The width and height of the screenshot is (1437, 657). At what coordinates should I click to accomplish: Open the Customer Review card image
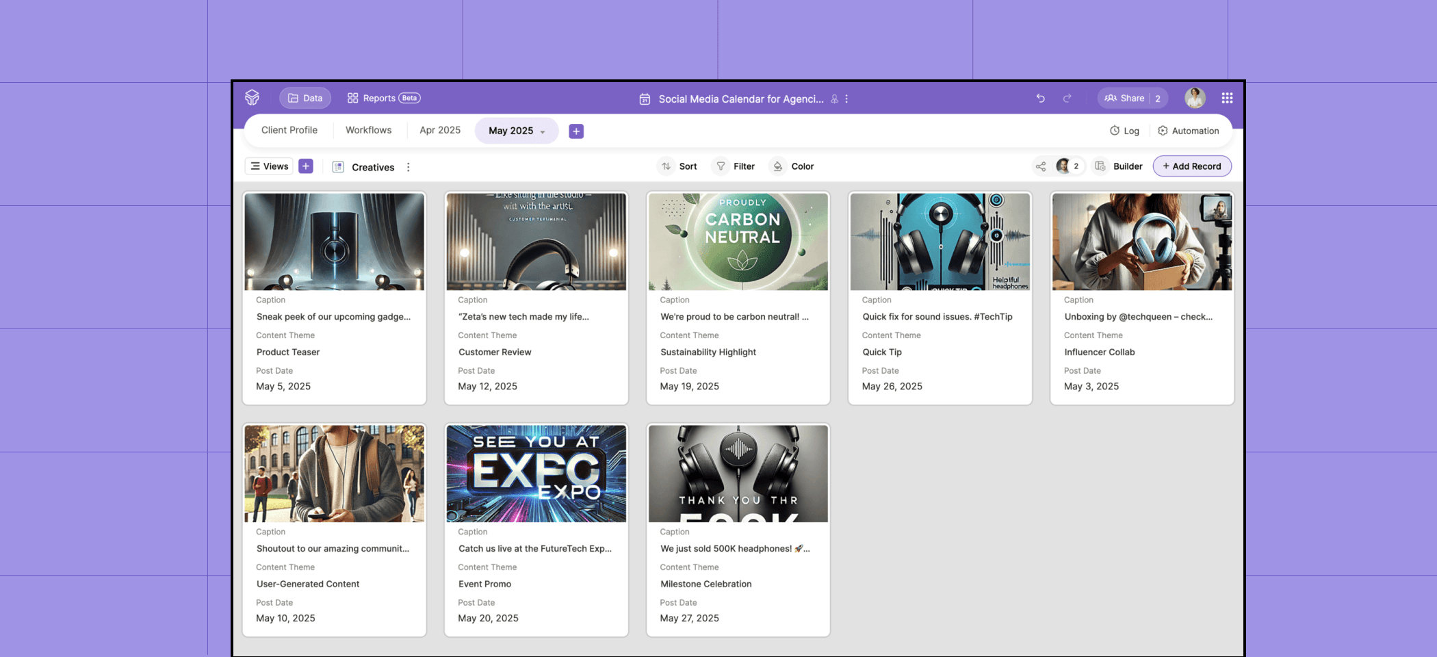[x=536, y=242]
